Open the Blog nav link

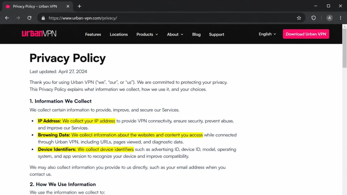(x=196, y=34)
